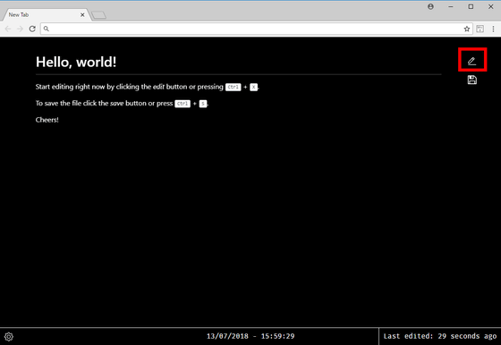Maximize the browser window
The width and height of the screenshot is (501, 345).
coord(471,6)
